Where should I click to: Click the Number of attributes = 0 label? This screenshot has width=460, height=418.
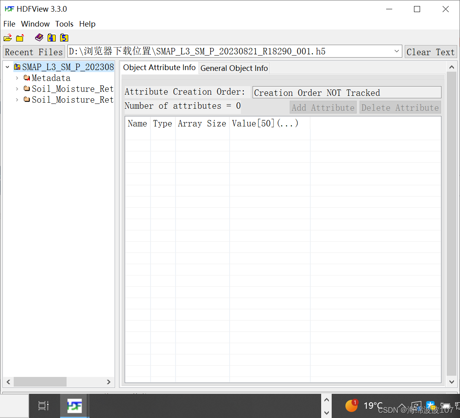[x=182, y=106]
